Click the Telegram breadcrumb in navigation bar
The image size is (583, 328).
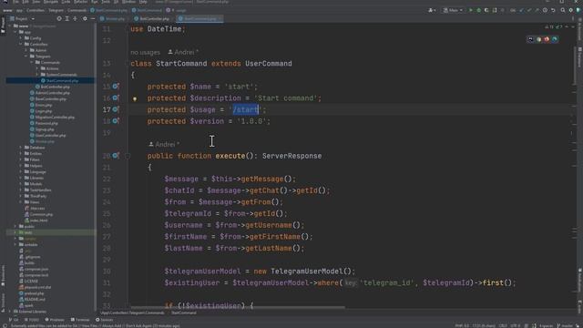pyautogui.click(x=56, y=10)
